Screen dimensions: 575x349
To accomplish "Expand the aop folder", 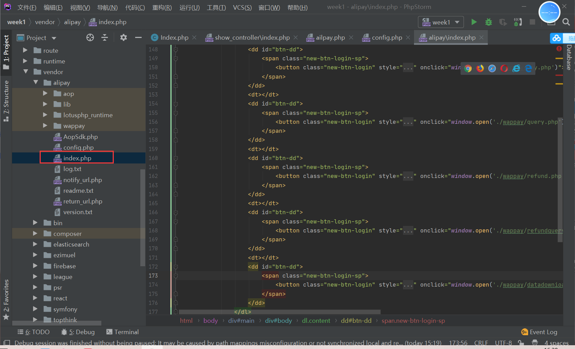I will pos(45,93).
